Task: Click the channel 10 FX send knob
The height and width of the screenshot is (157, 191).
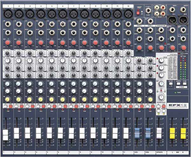Action: point(106,91)
